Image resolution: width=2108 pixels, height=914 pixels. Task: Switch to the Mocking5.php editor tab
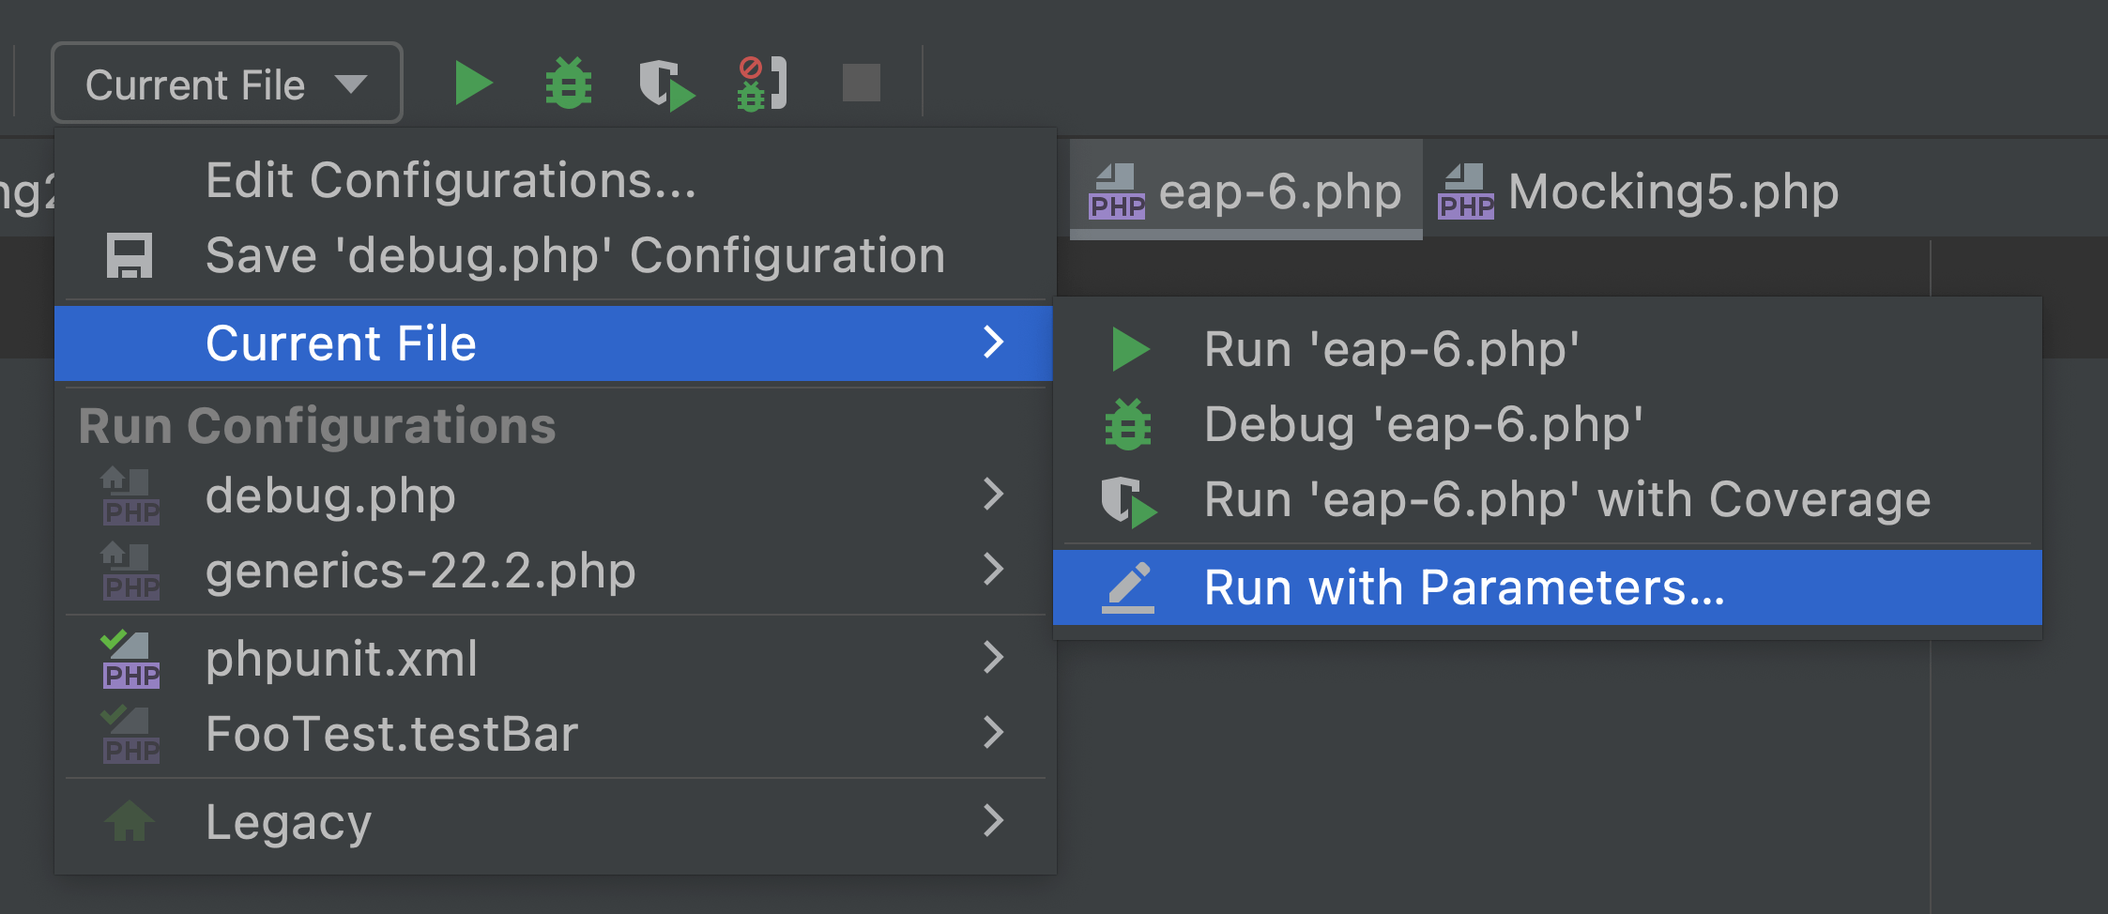click(x=1639, y=192)
